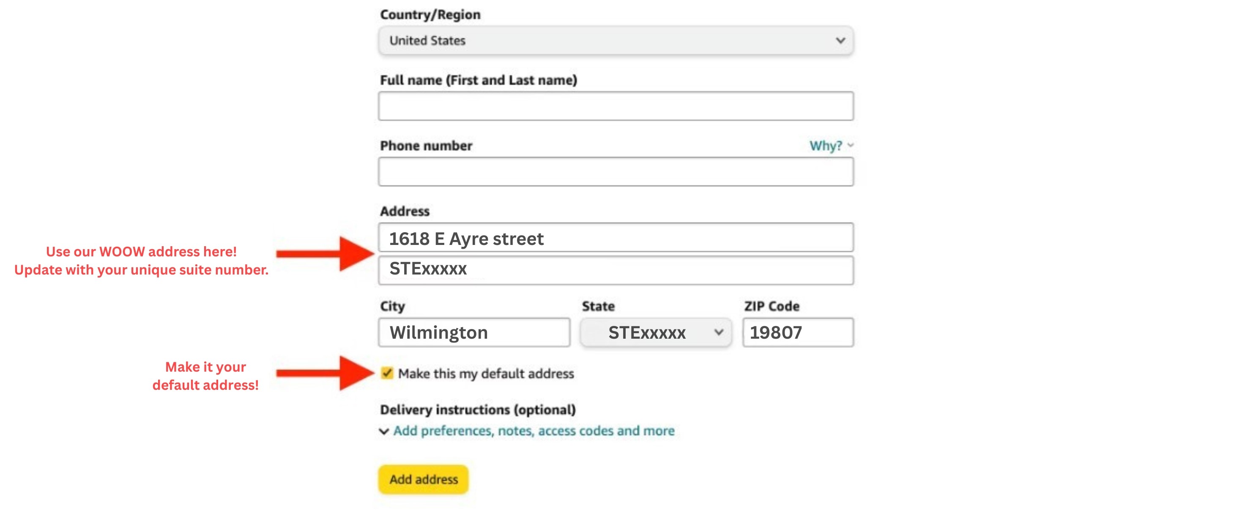Uncheck the default address checkbox
The height and width of the screenshot is (511, 1242).
pos(387,373)
